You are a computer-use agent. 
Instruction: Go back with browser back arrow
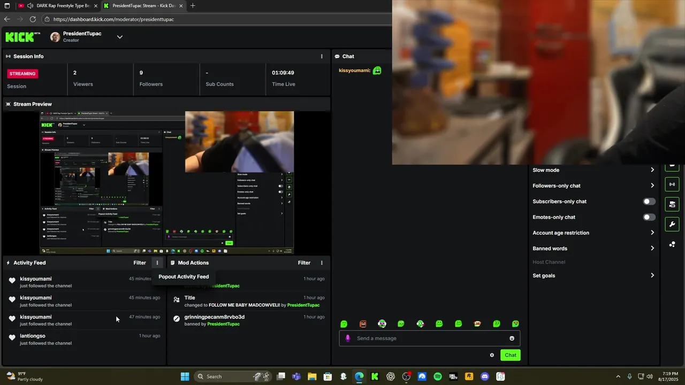pyautogui.click(x=7, y=19)
